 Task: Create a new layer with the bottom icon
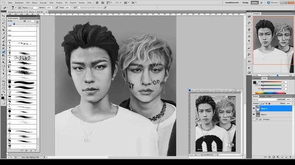tap(286, 157)
